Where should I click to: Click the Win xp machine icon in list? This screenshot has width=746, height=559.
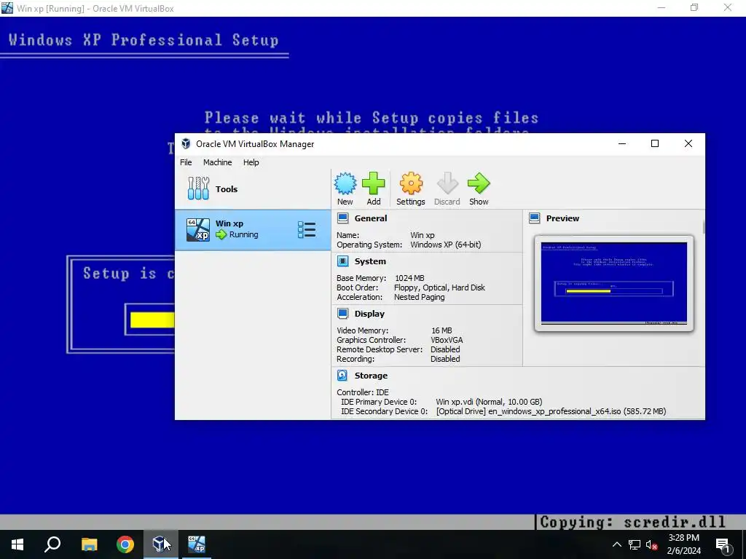pyautogui.click(x=198, y=230)
